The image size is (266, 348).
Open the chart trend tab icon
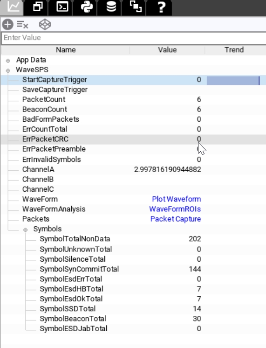pyautogui.click(x=13, y=7)
